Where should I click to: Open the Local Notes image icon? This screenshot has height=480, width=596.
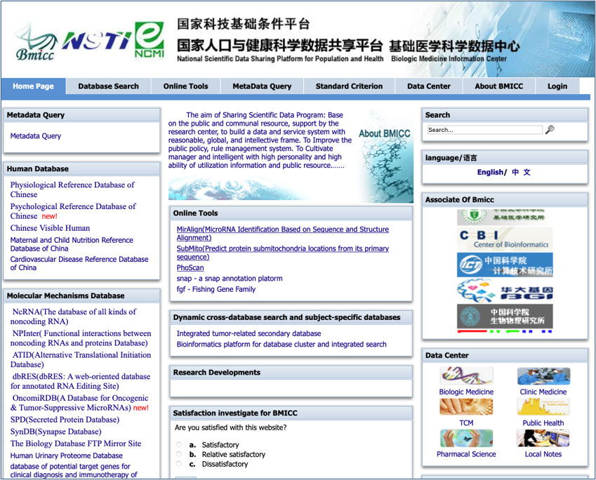tap(543, 438)
